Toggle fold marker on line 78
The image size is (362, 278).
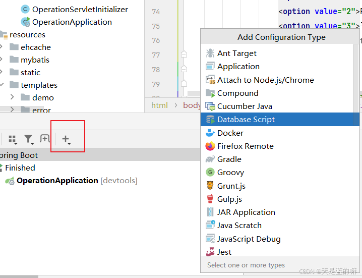tap(184, 69)
